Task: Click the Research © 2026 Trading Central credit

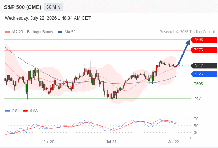Action: [x=187, y=32]
